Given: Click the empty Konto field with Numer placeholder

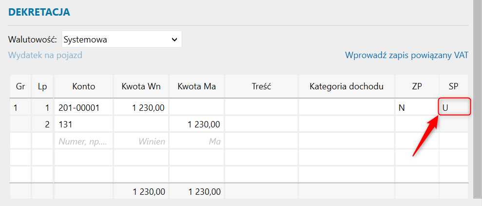Looking at the screenshot, I should point(83,142).
